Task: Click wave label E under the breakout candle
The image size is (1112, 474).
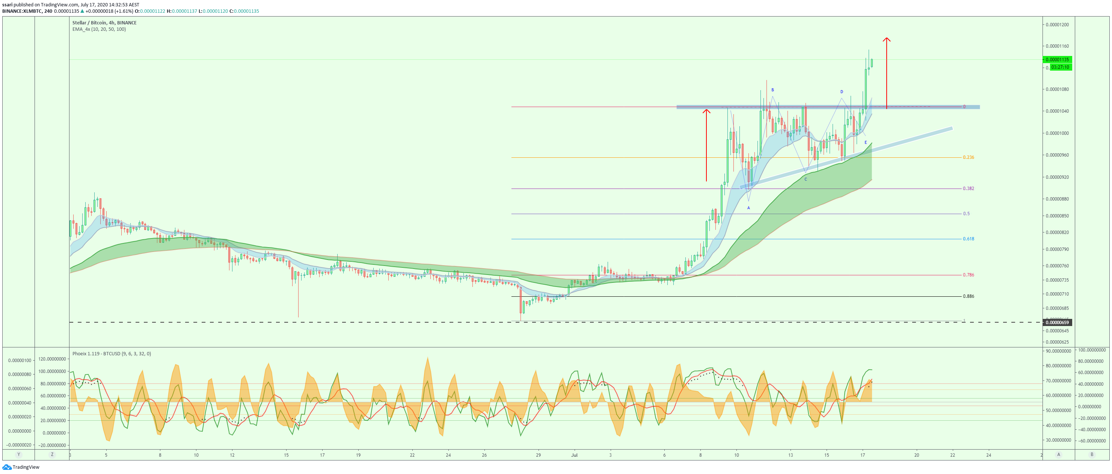Action: pos(866,143)
